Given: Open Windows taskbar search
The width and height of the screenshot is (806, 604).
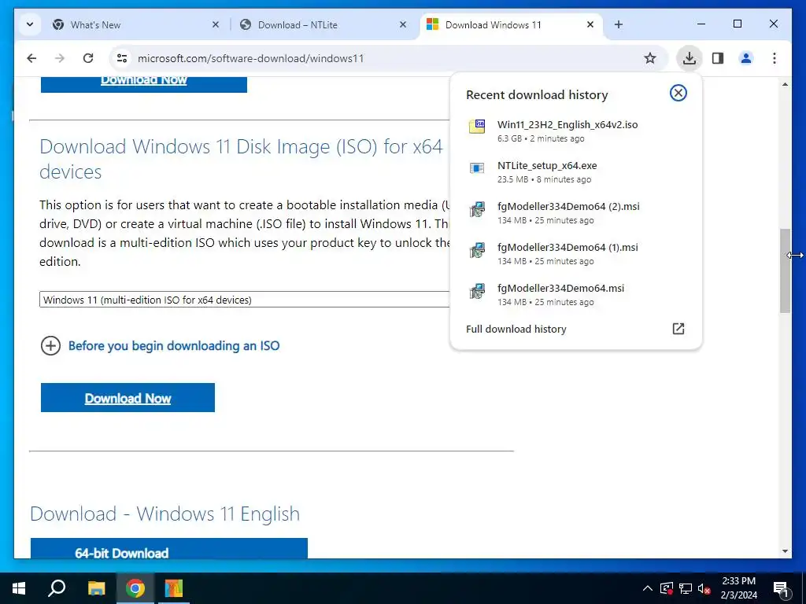Looking at the screenshot, I should [57, 588].
